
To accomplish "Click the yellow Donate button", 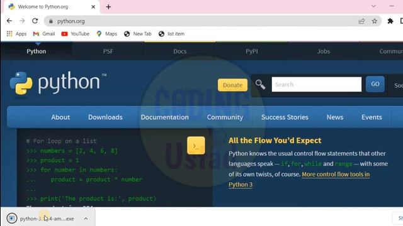I will (x=232, y=85).
